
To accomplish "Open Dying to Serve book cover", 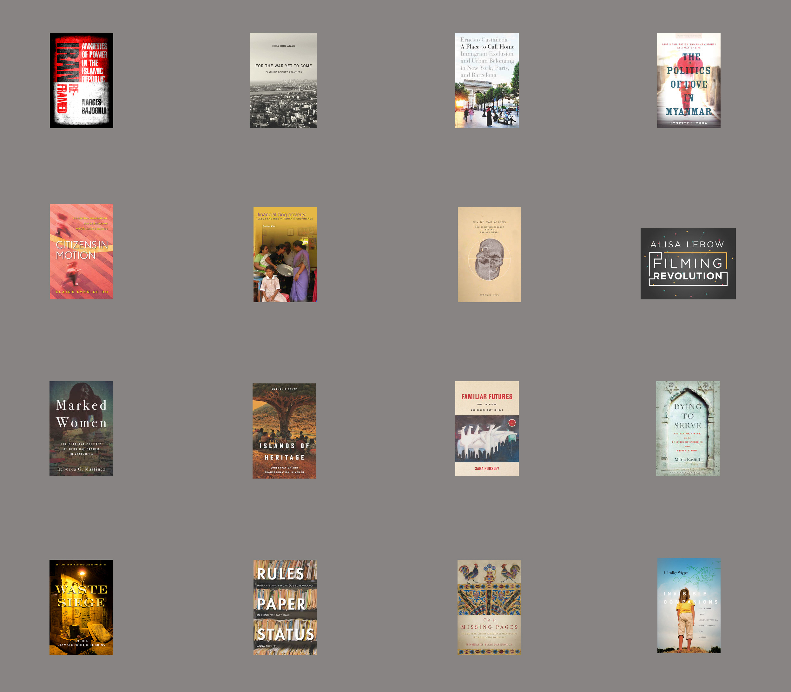I will pos(688,429).
